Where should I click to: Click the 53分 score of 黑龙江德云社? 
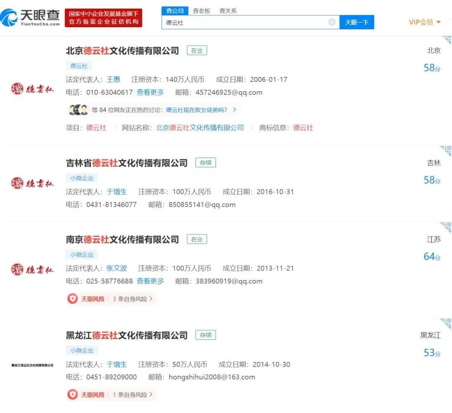coord(432,352)
